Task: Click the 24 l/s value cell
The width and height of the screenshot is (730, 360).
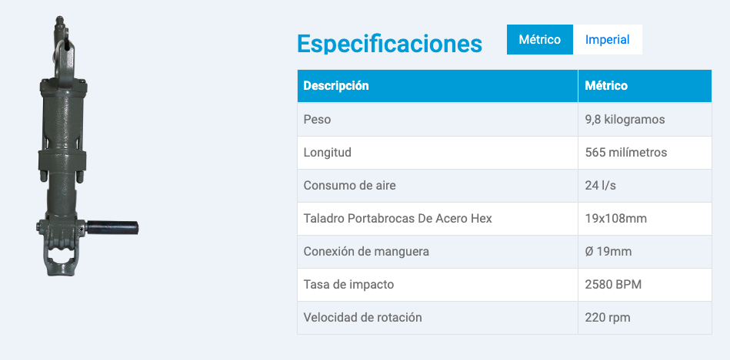Action: click(x=645, y=185)
